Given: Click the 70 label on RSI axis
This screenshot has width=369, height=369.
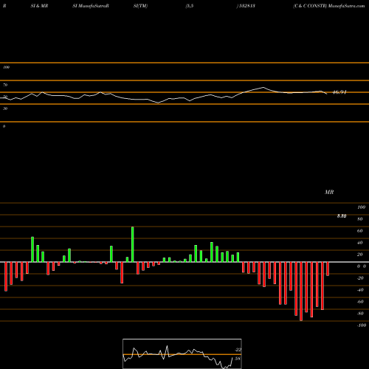Looking at the screenshot, I should pyautogui.click(x=5, y=85).
